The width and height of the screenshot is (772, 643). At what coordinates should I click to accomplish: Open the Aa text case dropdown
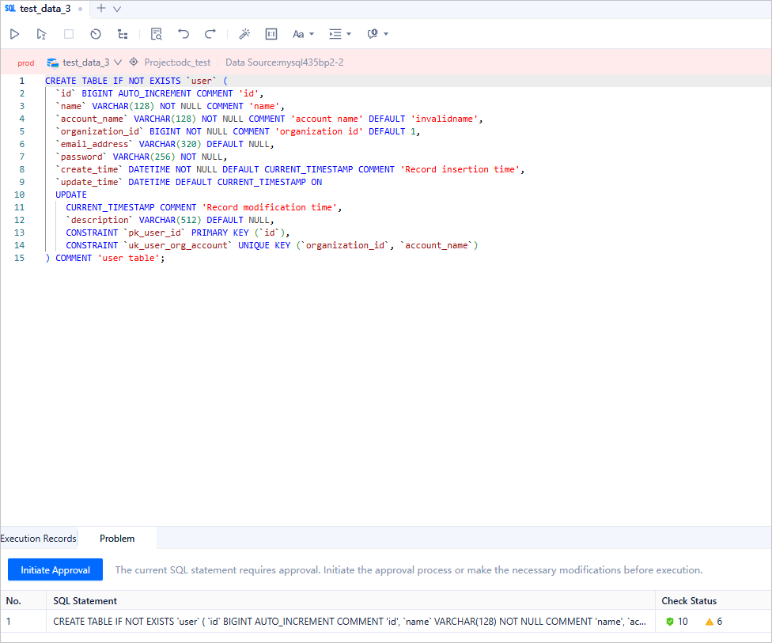coord(303,34)
